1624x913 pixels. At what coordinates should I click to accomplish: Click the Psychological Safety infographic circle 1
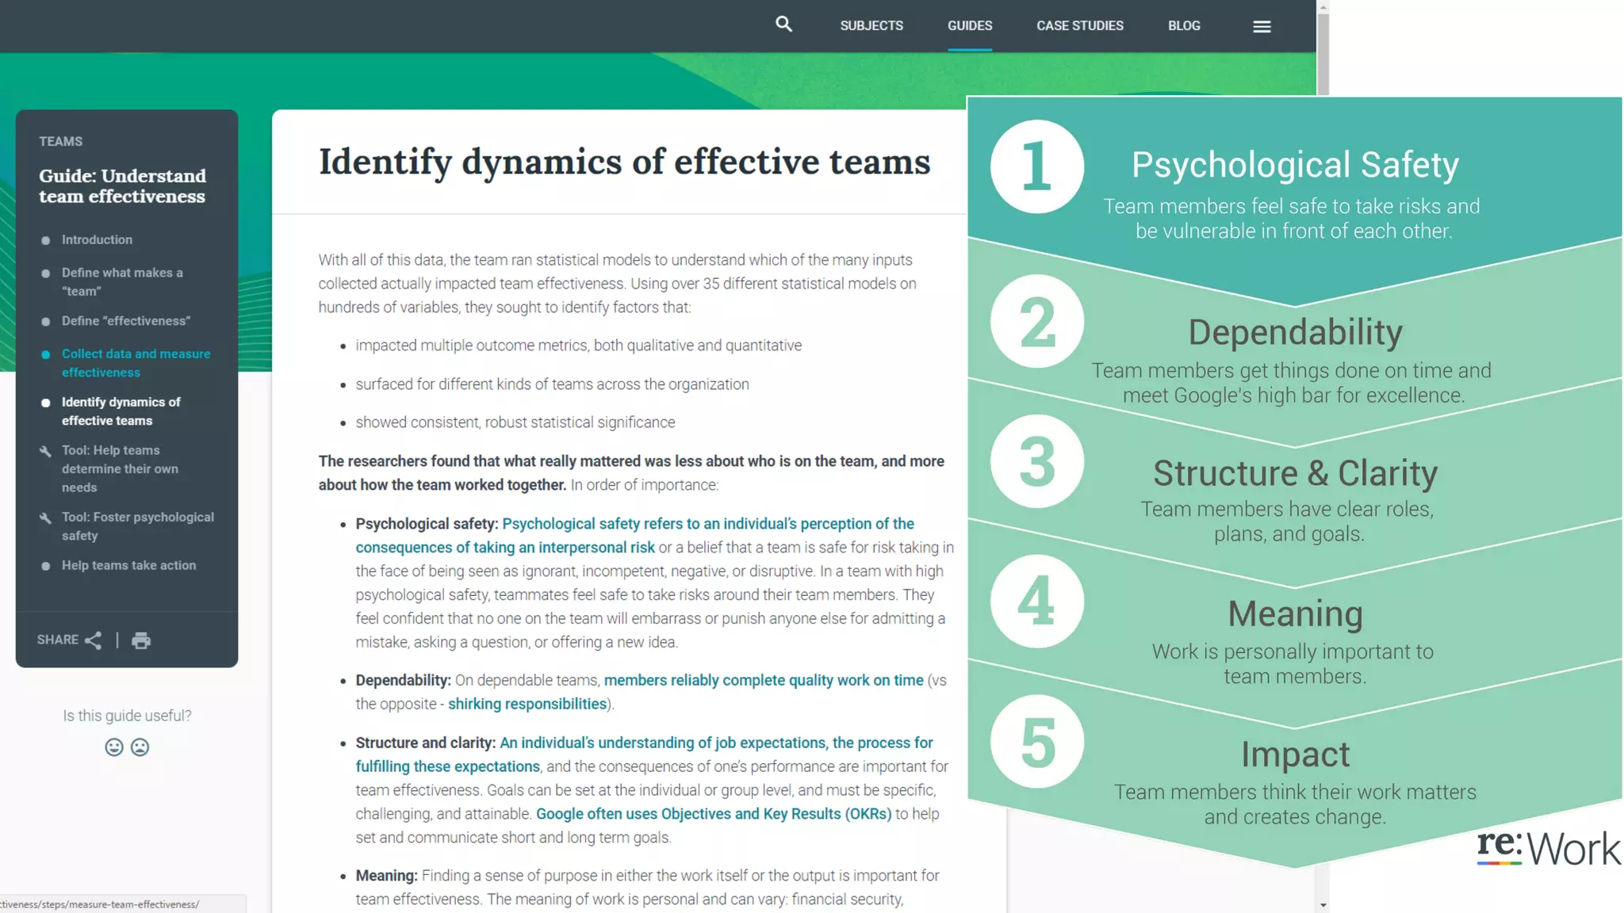1036,166
